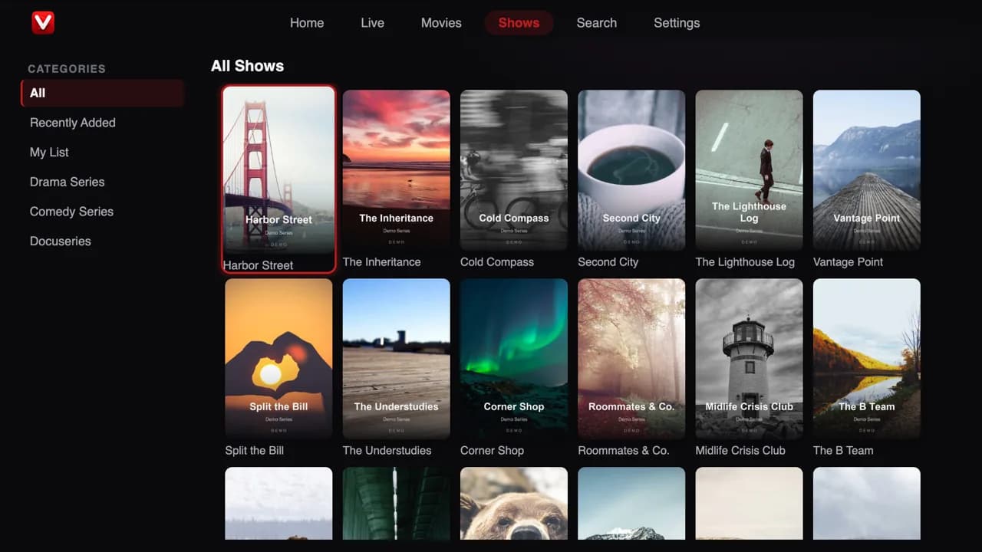The height and width of the screenshot is (552, 982).
Task: Click the Cold Compass caption below its poster
Action: point(497,262)
